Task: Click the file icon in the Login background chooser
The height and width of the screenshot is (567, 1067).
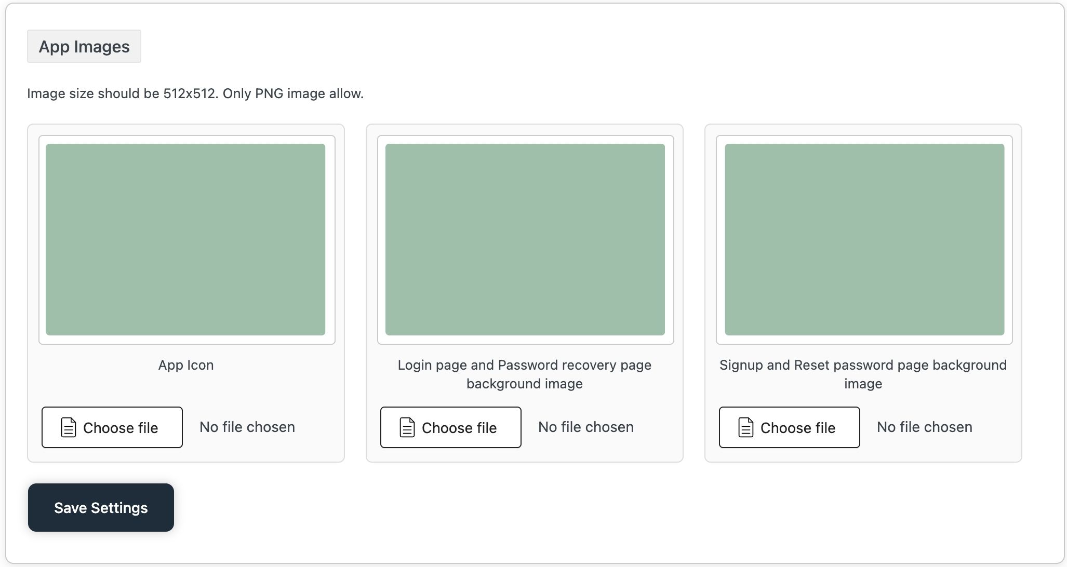Action: tap(407, 427)
